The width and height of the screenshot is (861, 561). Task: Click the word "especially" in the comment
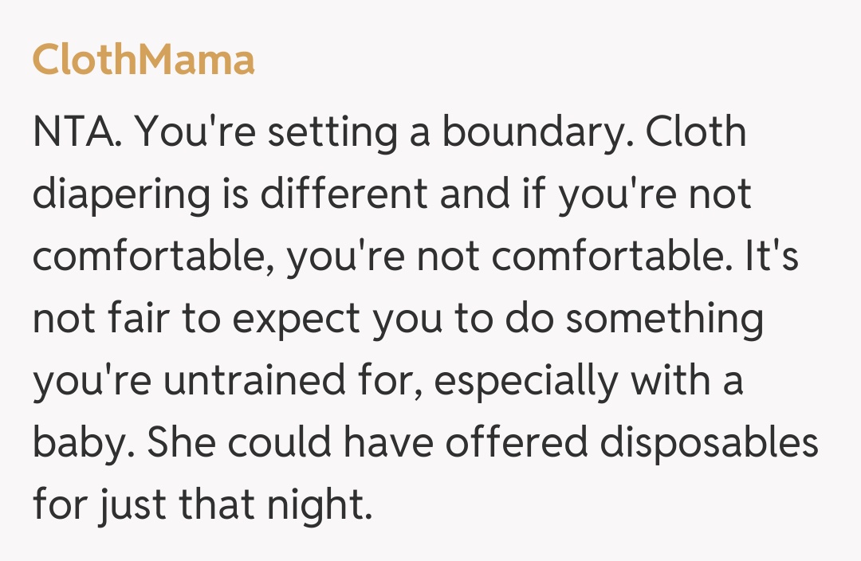coord(526,381)
